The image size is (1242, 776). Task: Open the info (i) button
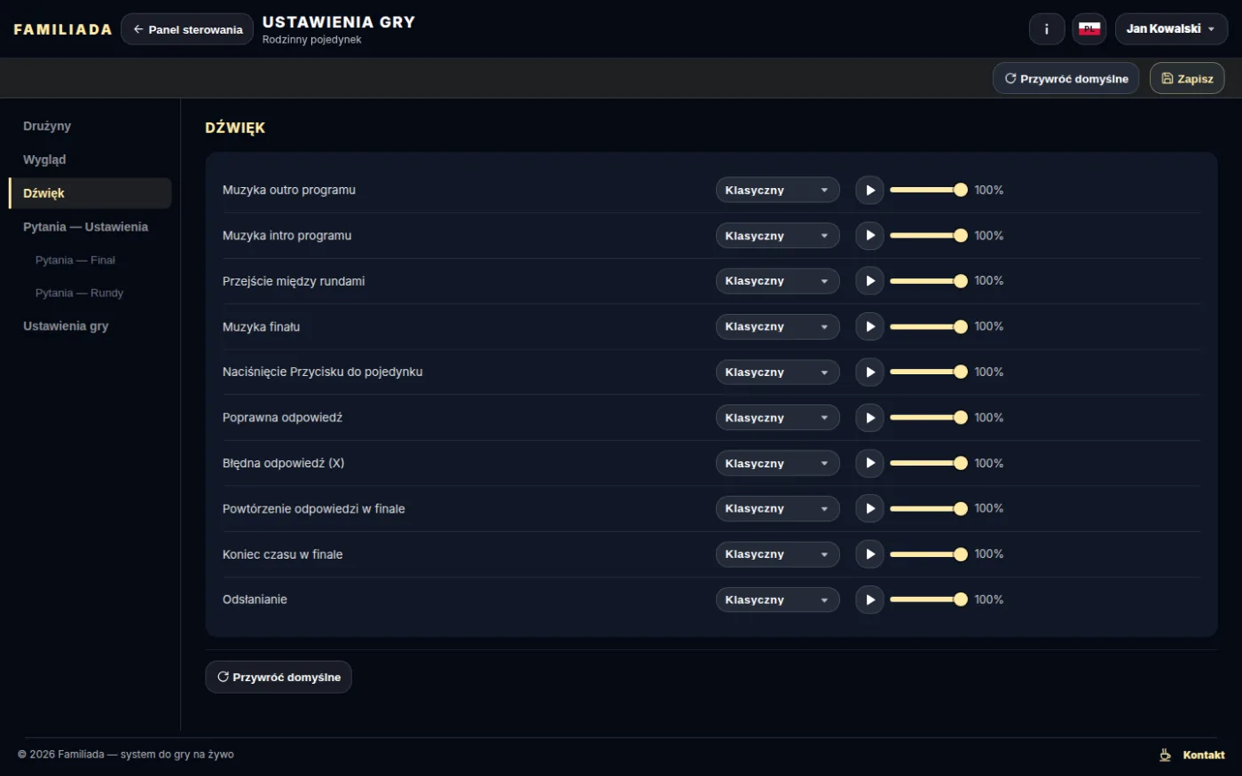click(x=1047, y=29)
